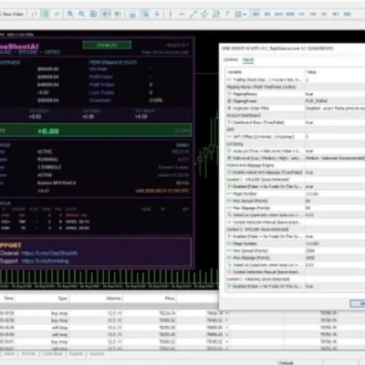Toggle the M1 timeframe button
This screenshot has height=365, width=365.
click(x=255, y=14)
